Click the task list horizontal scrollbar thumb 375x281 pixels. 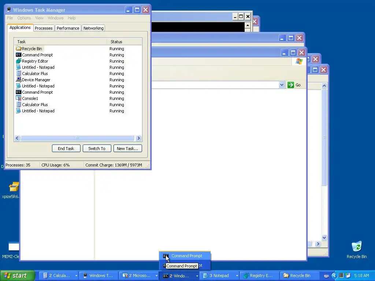[x=77, y=138]
